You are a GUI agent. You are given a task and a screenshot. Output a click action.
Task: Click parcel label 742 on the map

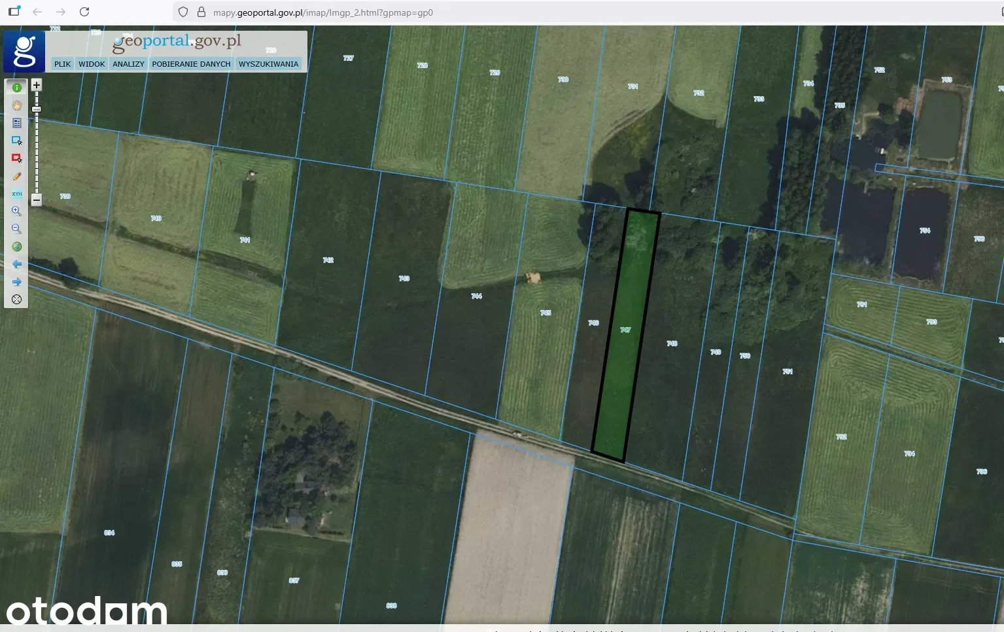[328, 260]
